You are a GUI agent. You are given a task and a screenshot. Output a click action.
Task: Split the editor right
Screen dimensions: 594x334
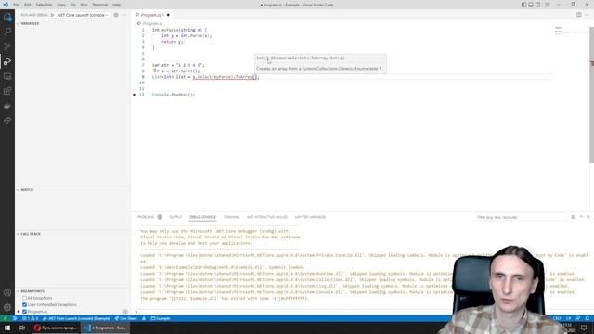pos(579,15)
